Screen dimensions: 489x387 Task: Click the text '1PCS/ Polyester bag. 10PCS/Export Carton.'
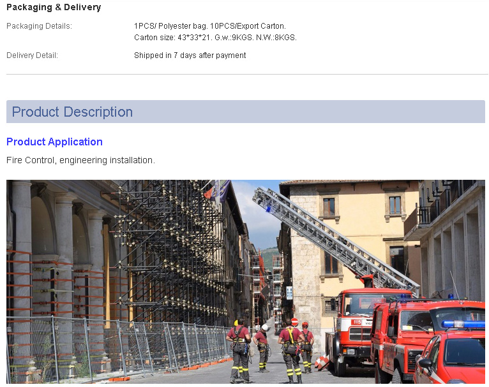(x=210, y=26)
